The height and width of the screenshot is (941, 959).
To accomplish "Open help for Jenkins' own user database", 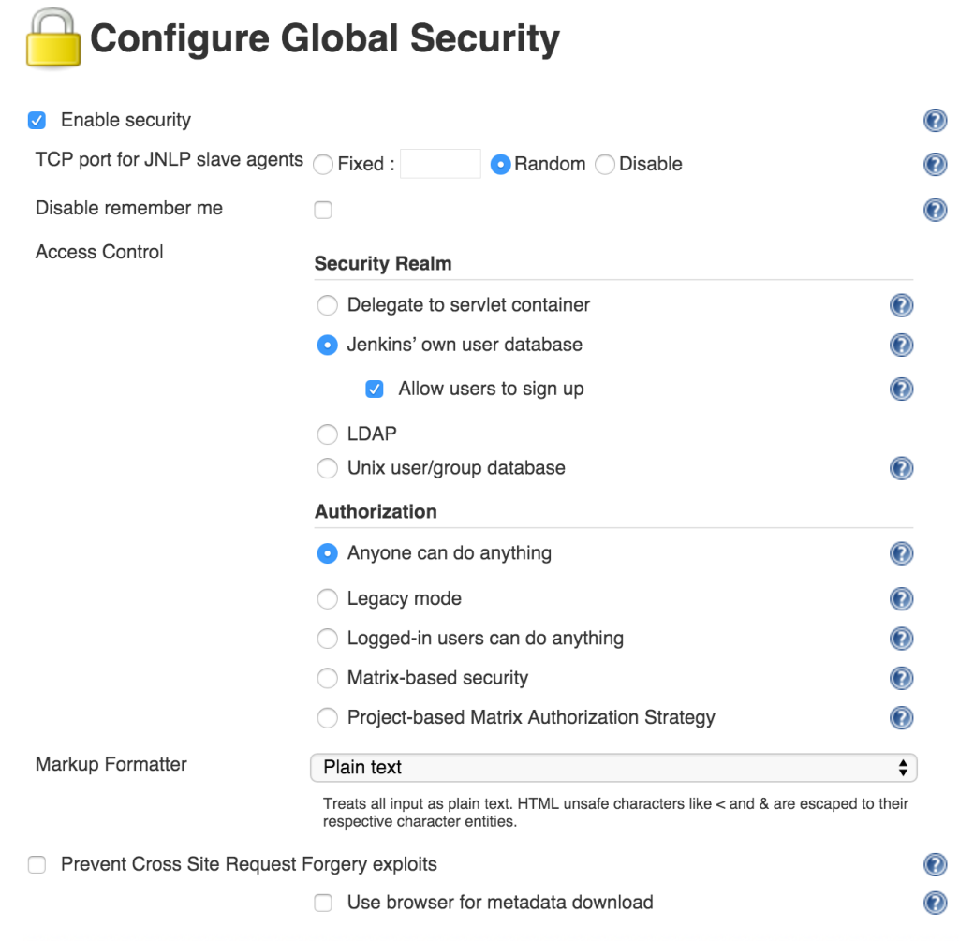I will [901, 345].
